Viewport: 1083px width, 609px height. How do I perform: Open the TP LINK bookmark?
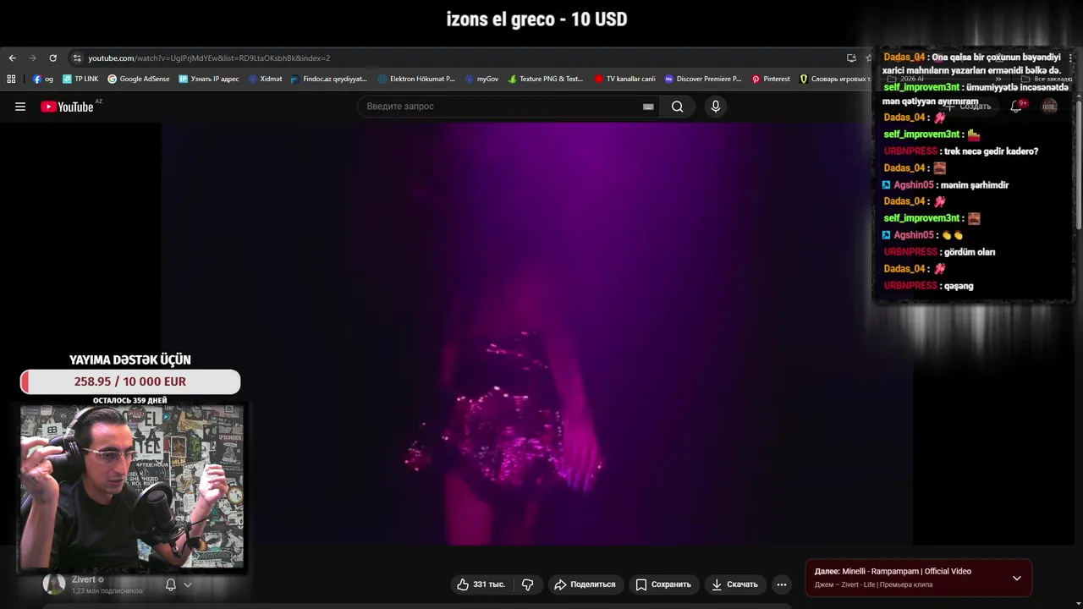pos(80,79)
